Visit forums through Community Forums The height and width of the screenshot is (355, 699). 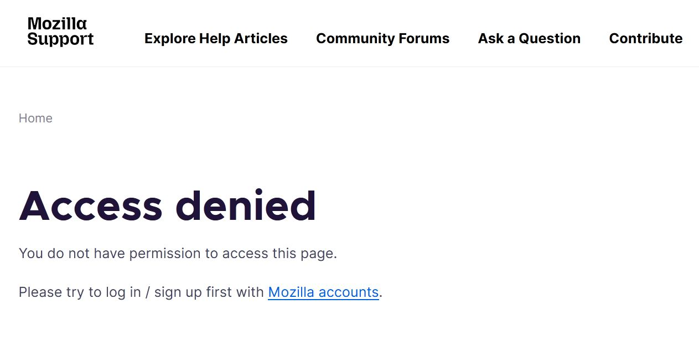pyautogui.click(x=382, y=38)
